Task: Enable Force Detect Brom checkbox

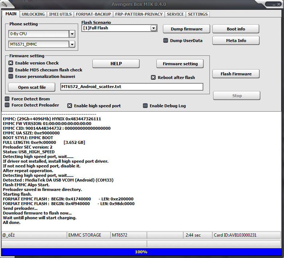Action: 7,99
